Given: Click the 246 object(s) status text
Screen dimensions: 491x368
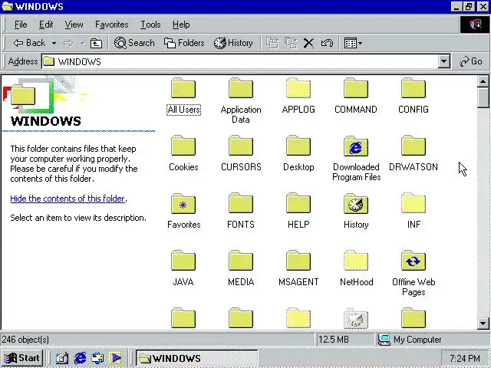Looking at the screenshot, I should click(25, 340).
